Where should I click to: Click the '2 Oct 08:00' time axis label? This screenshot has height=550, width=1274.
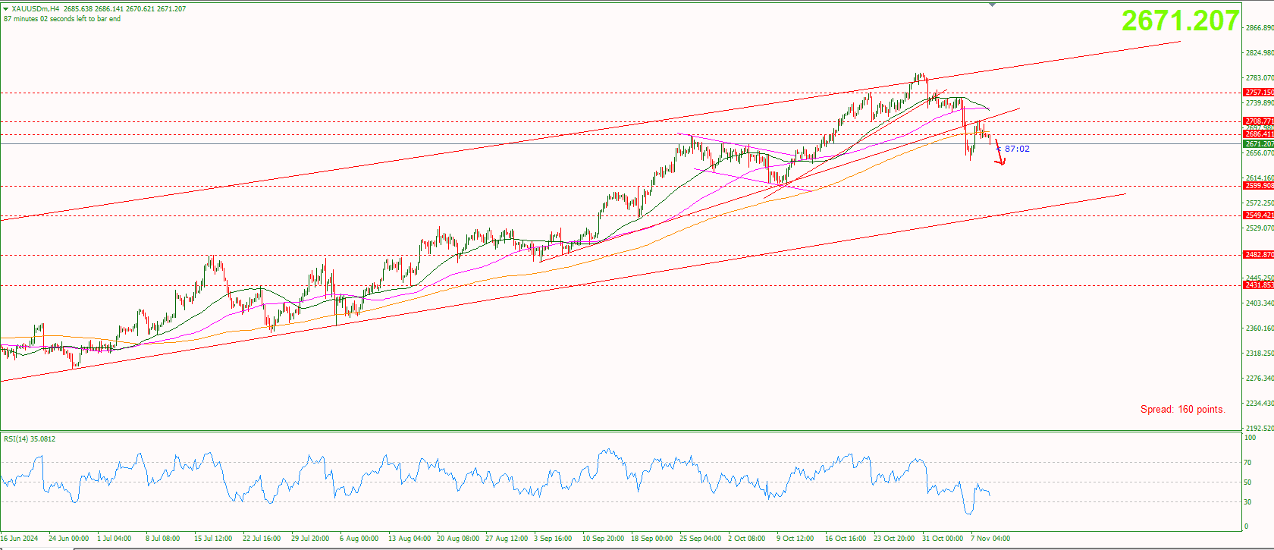click(747, 539)
